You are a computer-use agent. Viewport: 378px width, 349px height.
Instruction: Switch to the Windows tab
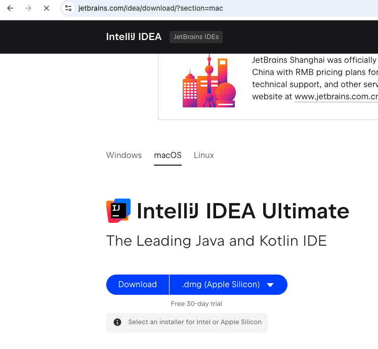click(124, 155)
